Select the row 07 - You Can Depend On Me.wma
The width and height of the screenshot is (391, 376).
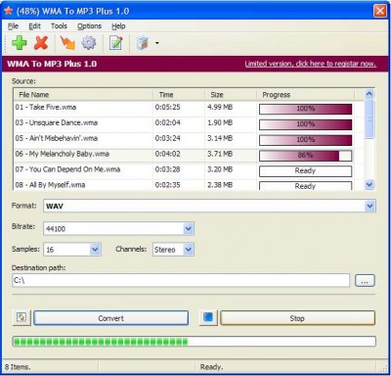[x=189, y=170]
